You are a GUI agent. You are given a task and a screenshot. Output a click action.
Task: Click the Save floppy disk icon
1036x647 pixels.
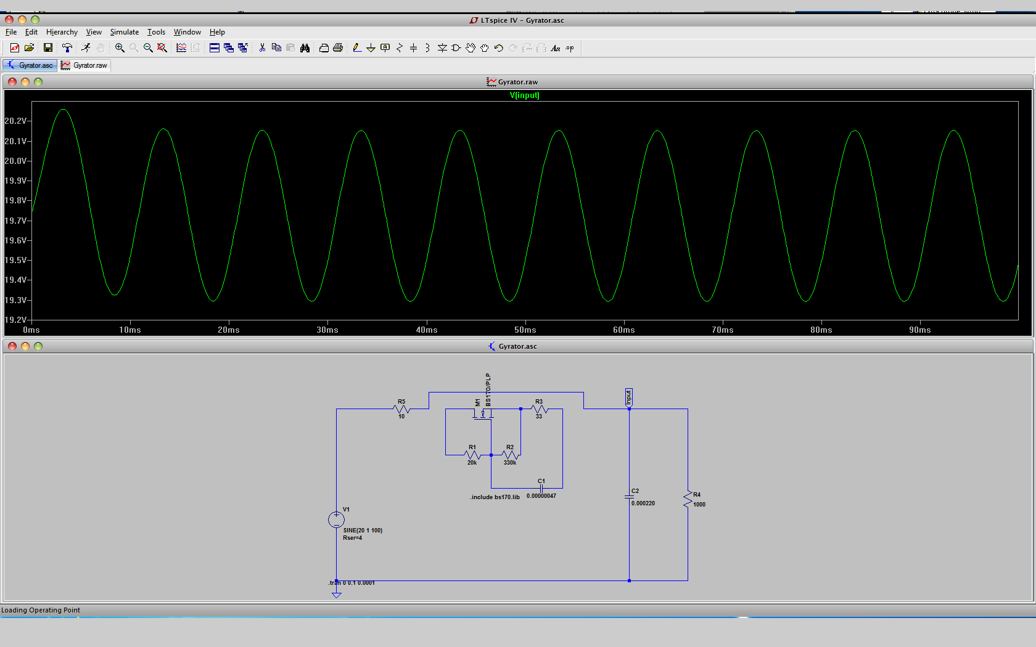point(47,48)
